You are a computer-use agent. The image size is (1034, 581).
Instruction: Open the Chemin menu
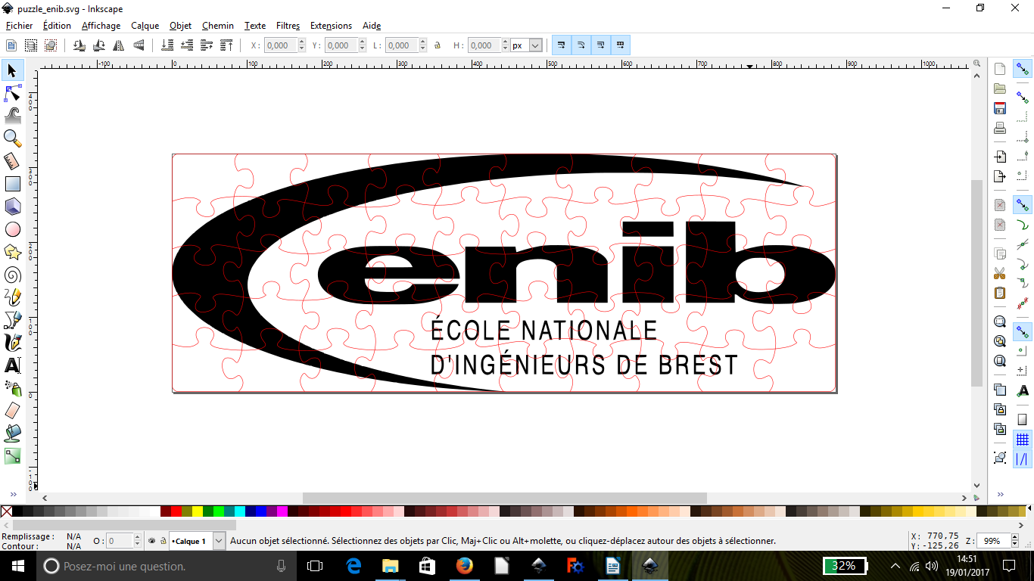click(x=218, y=26)
